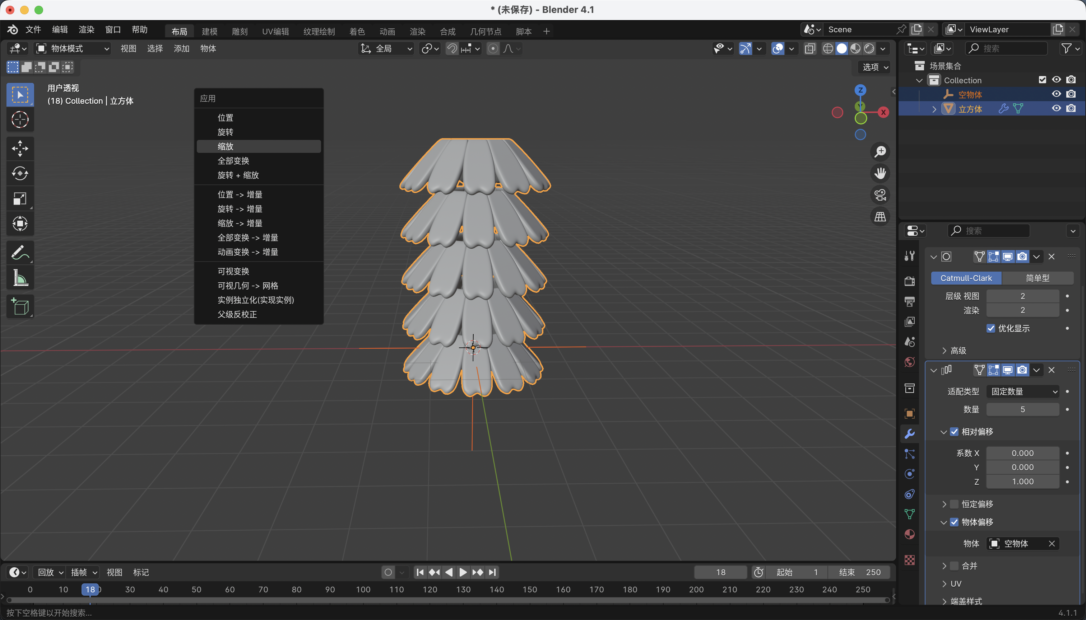Image resolution: width=1086 pixels, height=620 pixels.
Task: Select the Scale tool
Action: point(20,198)
